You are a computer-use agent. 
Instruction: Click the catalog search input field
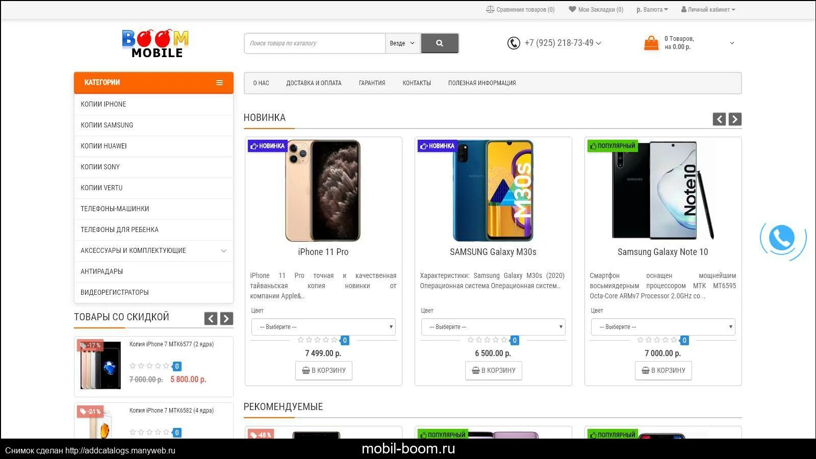click(x=315, y=43)
